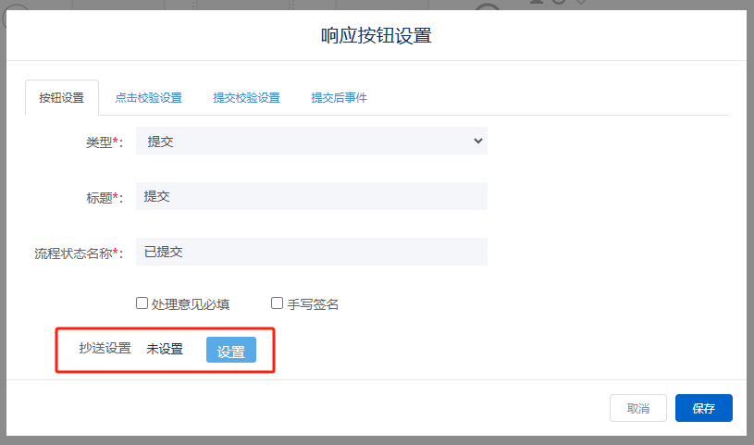Screen dimensions: 754x445
Task: Click the 标题 field label
Action: click(98, 197)
